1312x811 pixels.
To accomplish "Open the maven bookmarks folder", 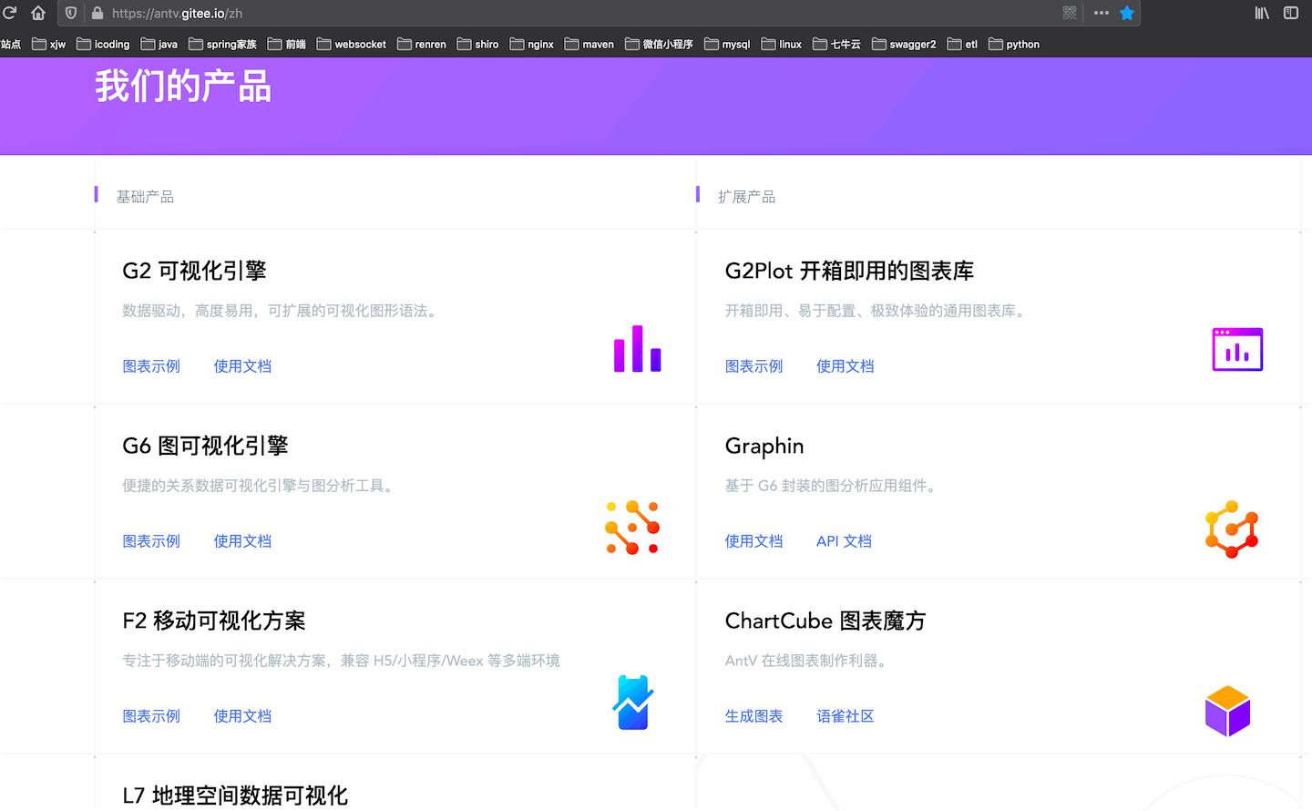I will pyautogui.click(x=589, y=44).
